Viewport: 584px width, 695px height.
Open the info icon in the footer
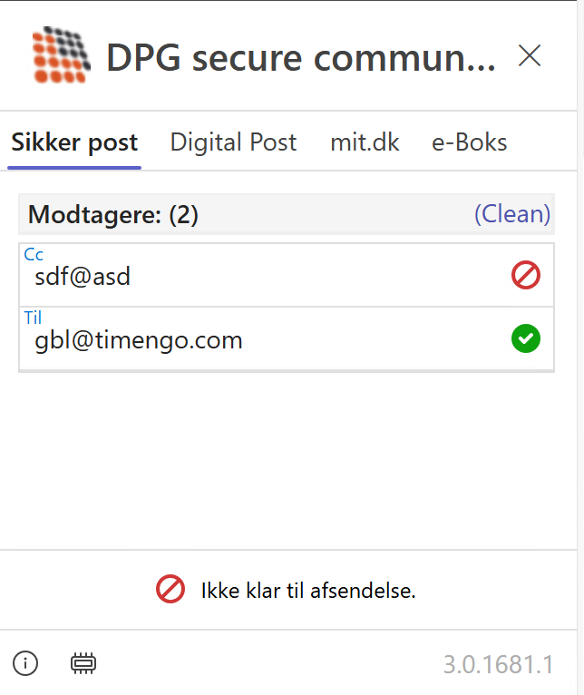click(x=25, y=664)
